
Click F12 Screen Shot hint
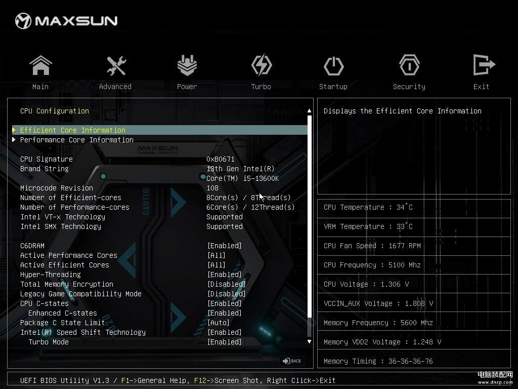(x=228, y=380)
